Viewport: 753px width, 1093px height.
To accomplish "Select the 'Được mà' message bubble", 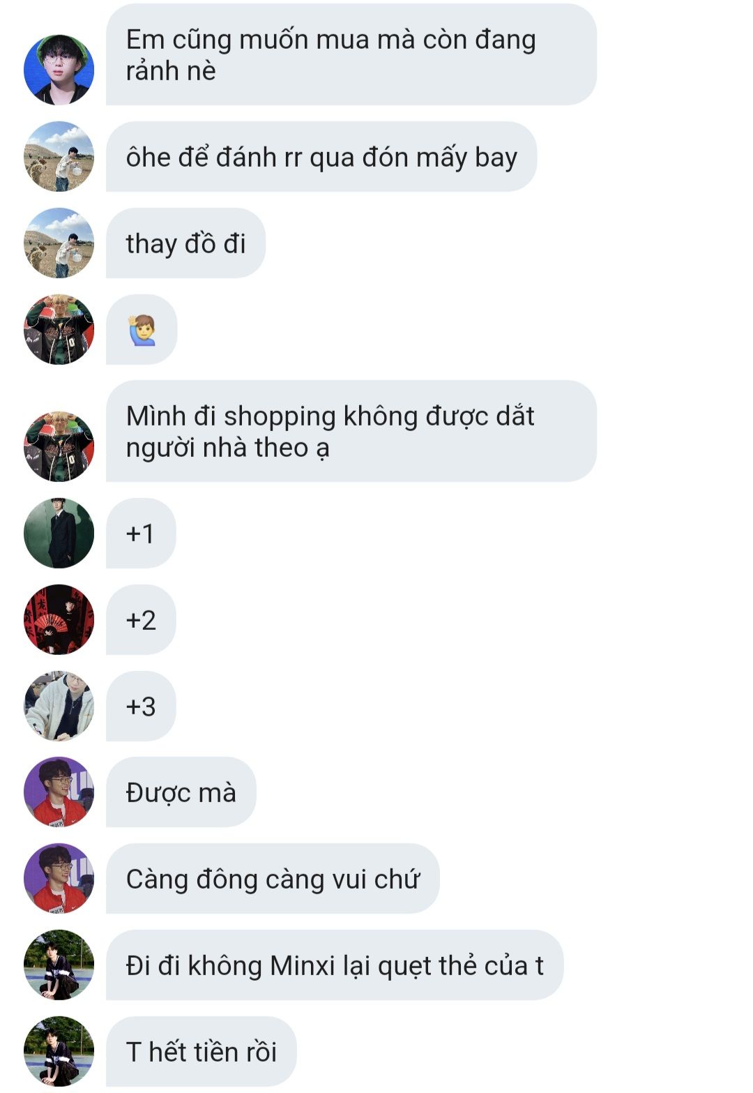I will pyautogui.click(x=181, y=792).
